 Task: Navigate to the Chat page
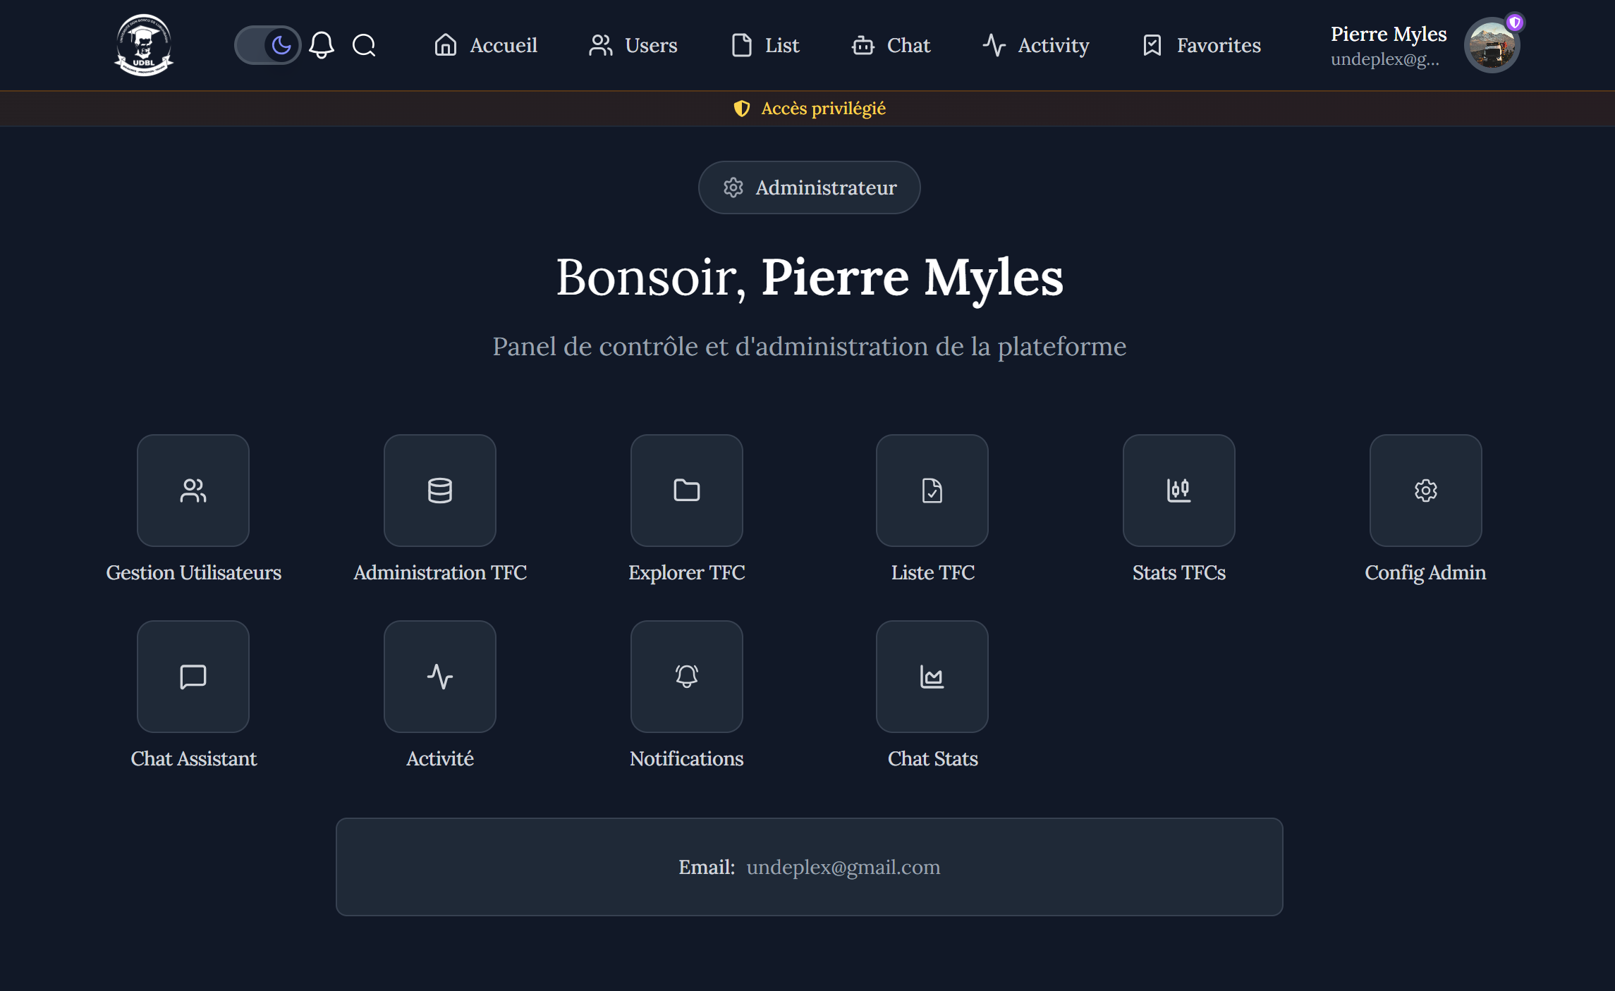pyautogui.click(x=891, y=45)
